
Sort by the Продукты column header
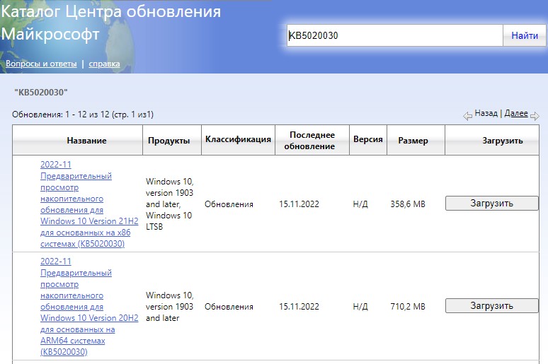pos(172,140)
